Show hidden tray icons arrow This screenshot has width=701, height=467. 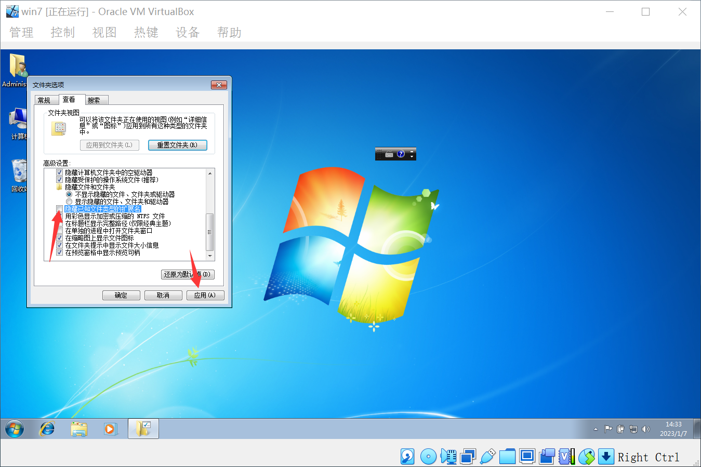tap(596, 430)
